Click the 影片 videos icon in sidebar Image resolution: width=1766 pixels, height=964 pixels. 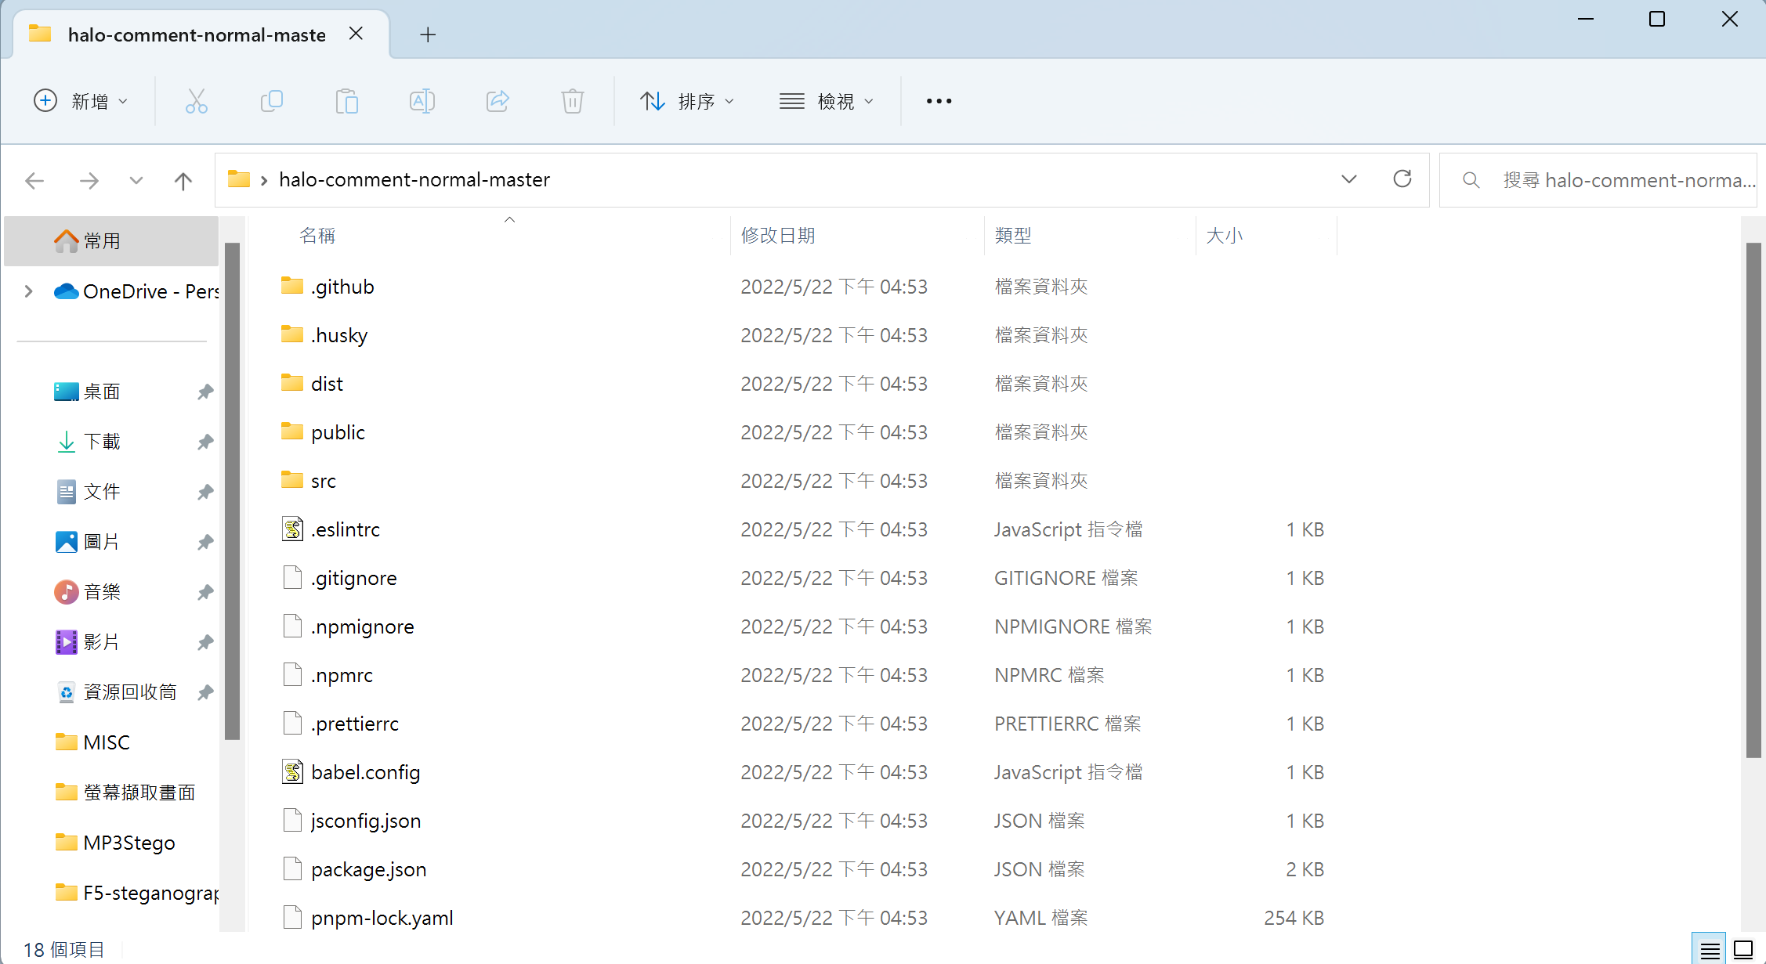67,642
